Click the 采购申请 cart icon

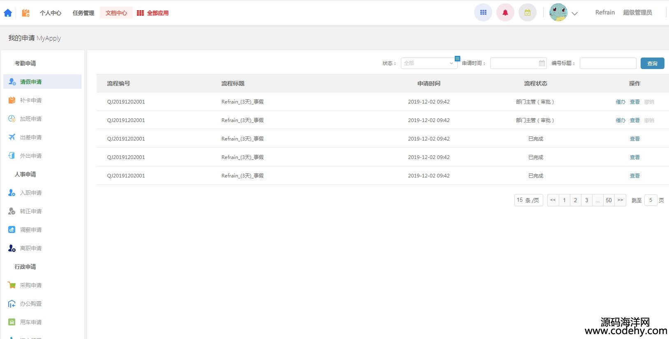pyautogui.click(x=12, y=285)
